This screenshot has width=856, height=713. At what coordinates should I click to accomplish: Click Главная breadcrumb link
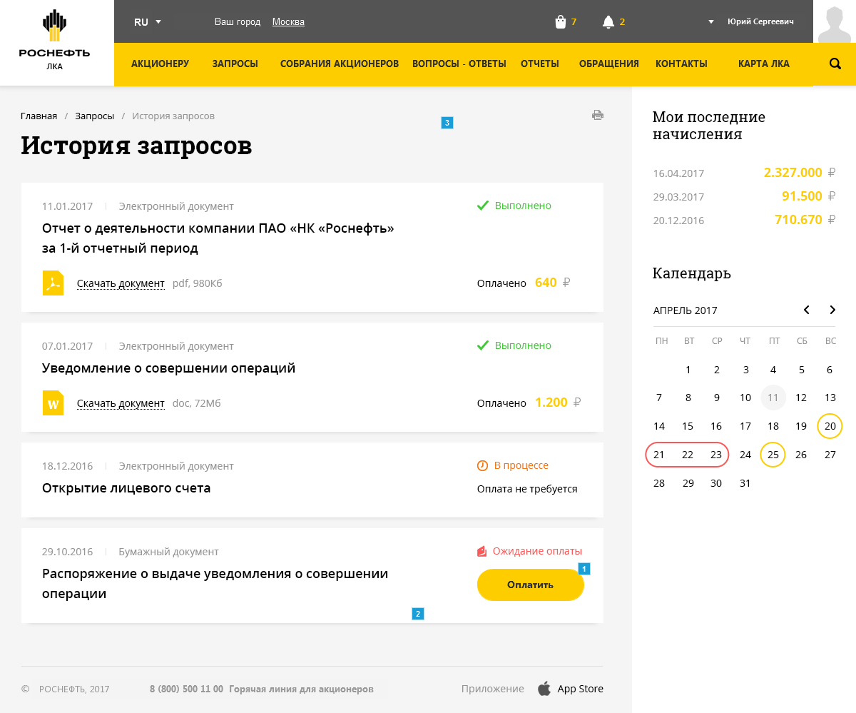(39, 116)
